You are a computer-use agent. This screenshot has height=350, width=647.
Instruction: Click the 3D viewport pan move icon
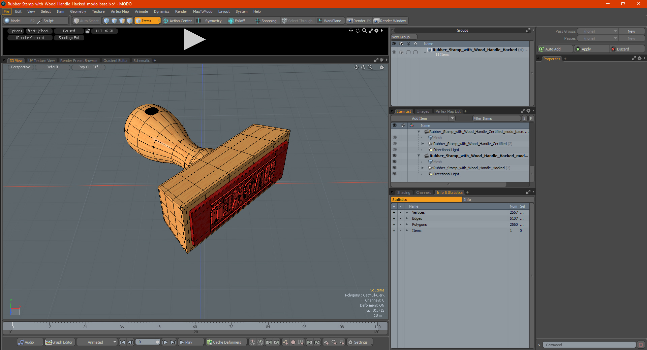tap(356, 67)
